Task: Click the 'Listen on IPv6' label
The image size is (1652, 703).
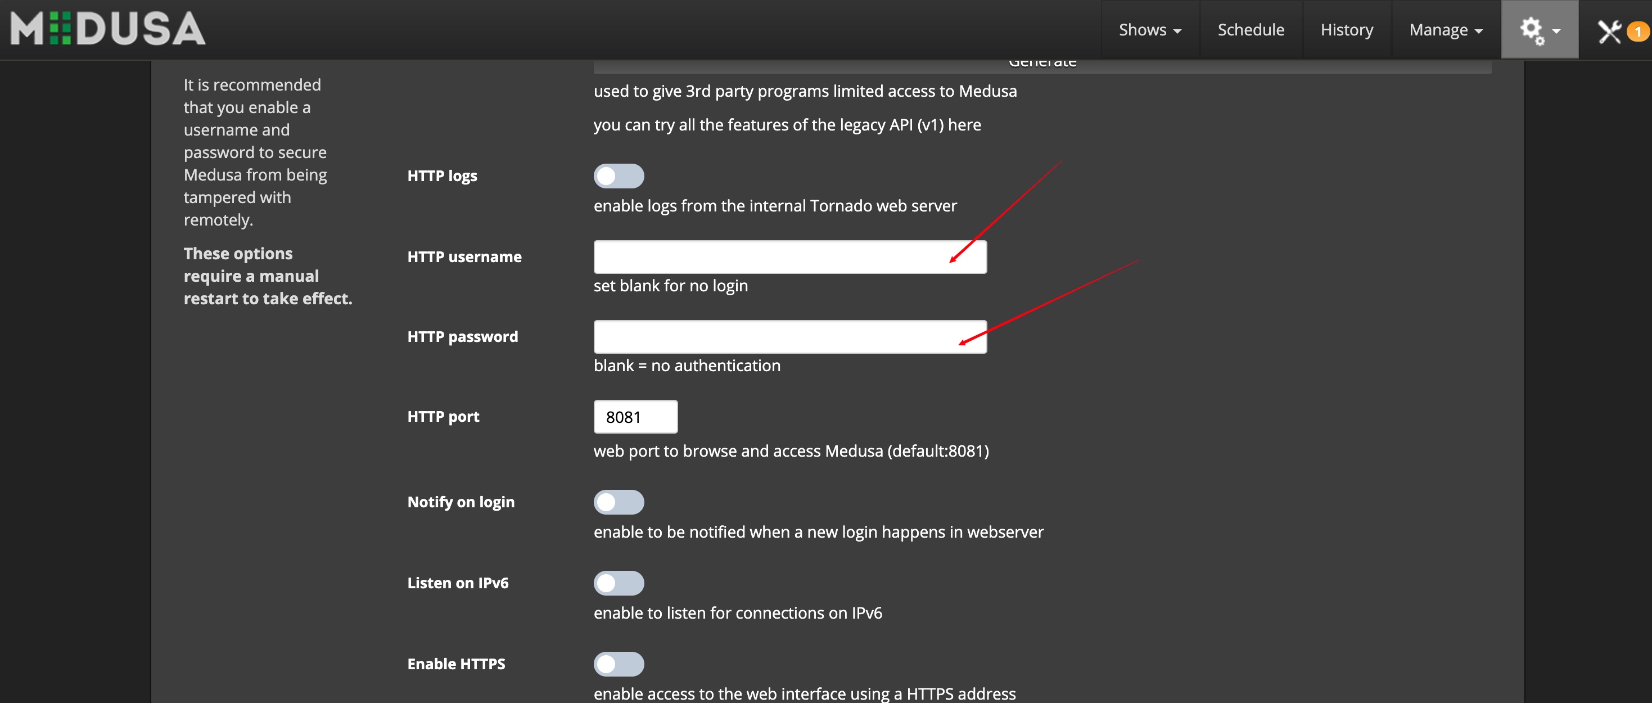Action: [457, 583]
